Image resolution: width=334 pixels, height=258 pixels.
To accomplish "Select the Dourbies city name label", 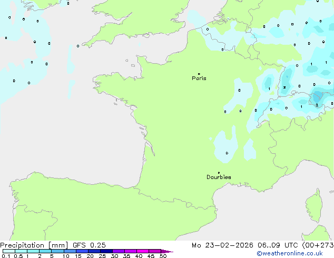I will pos(219,177).
